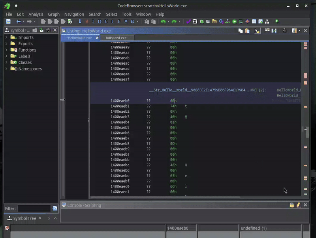316x238 pixels.
Task: Click the Symbol Tree green arrow navigation icon
Action: pyautogui.click(x=41, y=30)
